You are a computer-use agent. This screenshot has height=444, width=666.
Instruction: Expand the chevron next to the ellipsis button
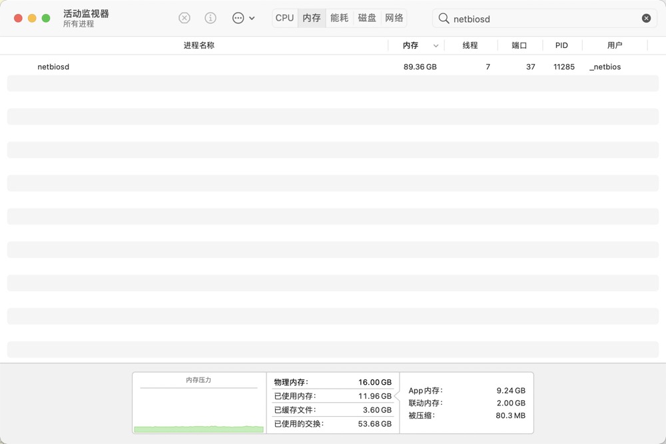[x=252, y=19]
